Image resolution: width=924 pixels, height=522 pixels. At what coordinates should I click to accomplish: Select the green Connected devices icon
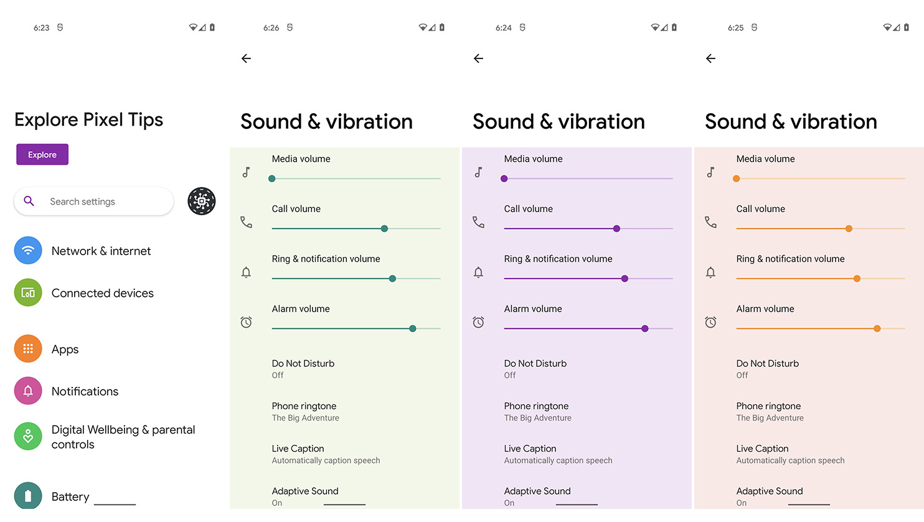(28, 292)
